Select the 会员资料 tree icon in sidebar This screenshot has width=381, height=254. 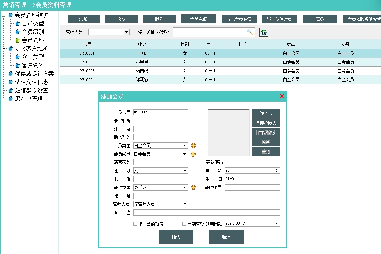pyautogui.click(x=18, y=40)
